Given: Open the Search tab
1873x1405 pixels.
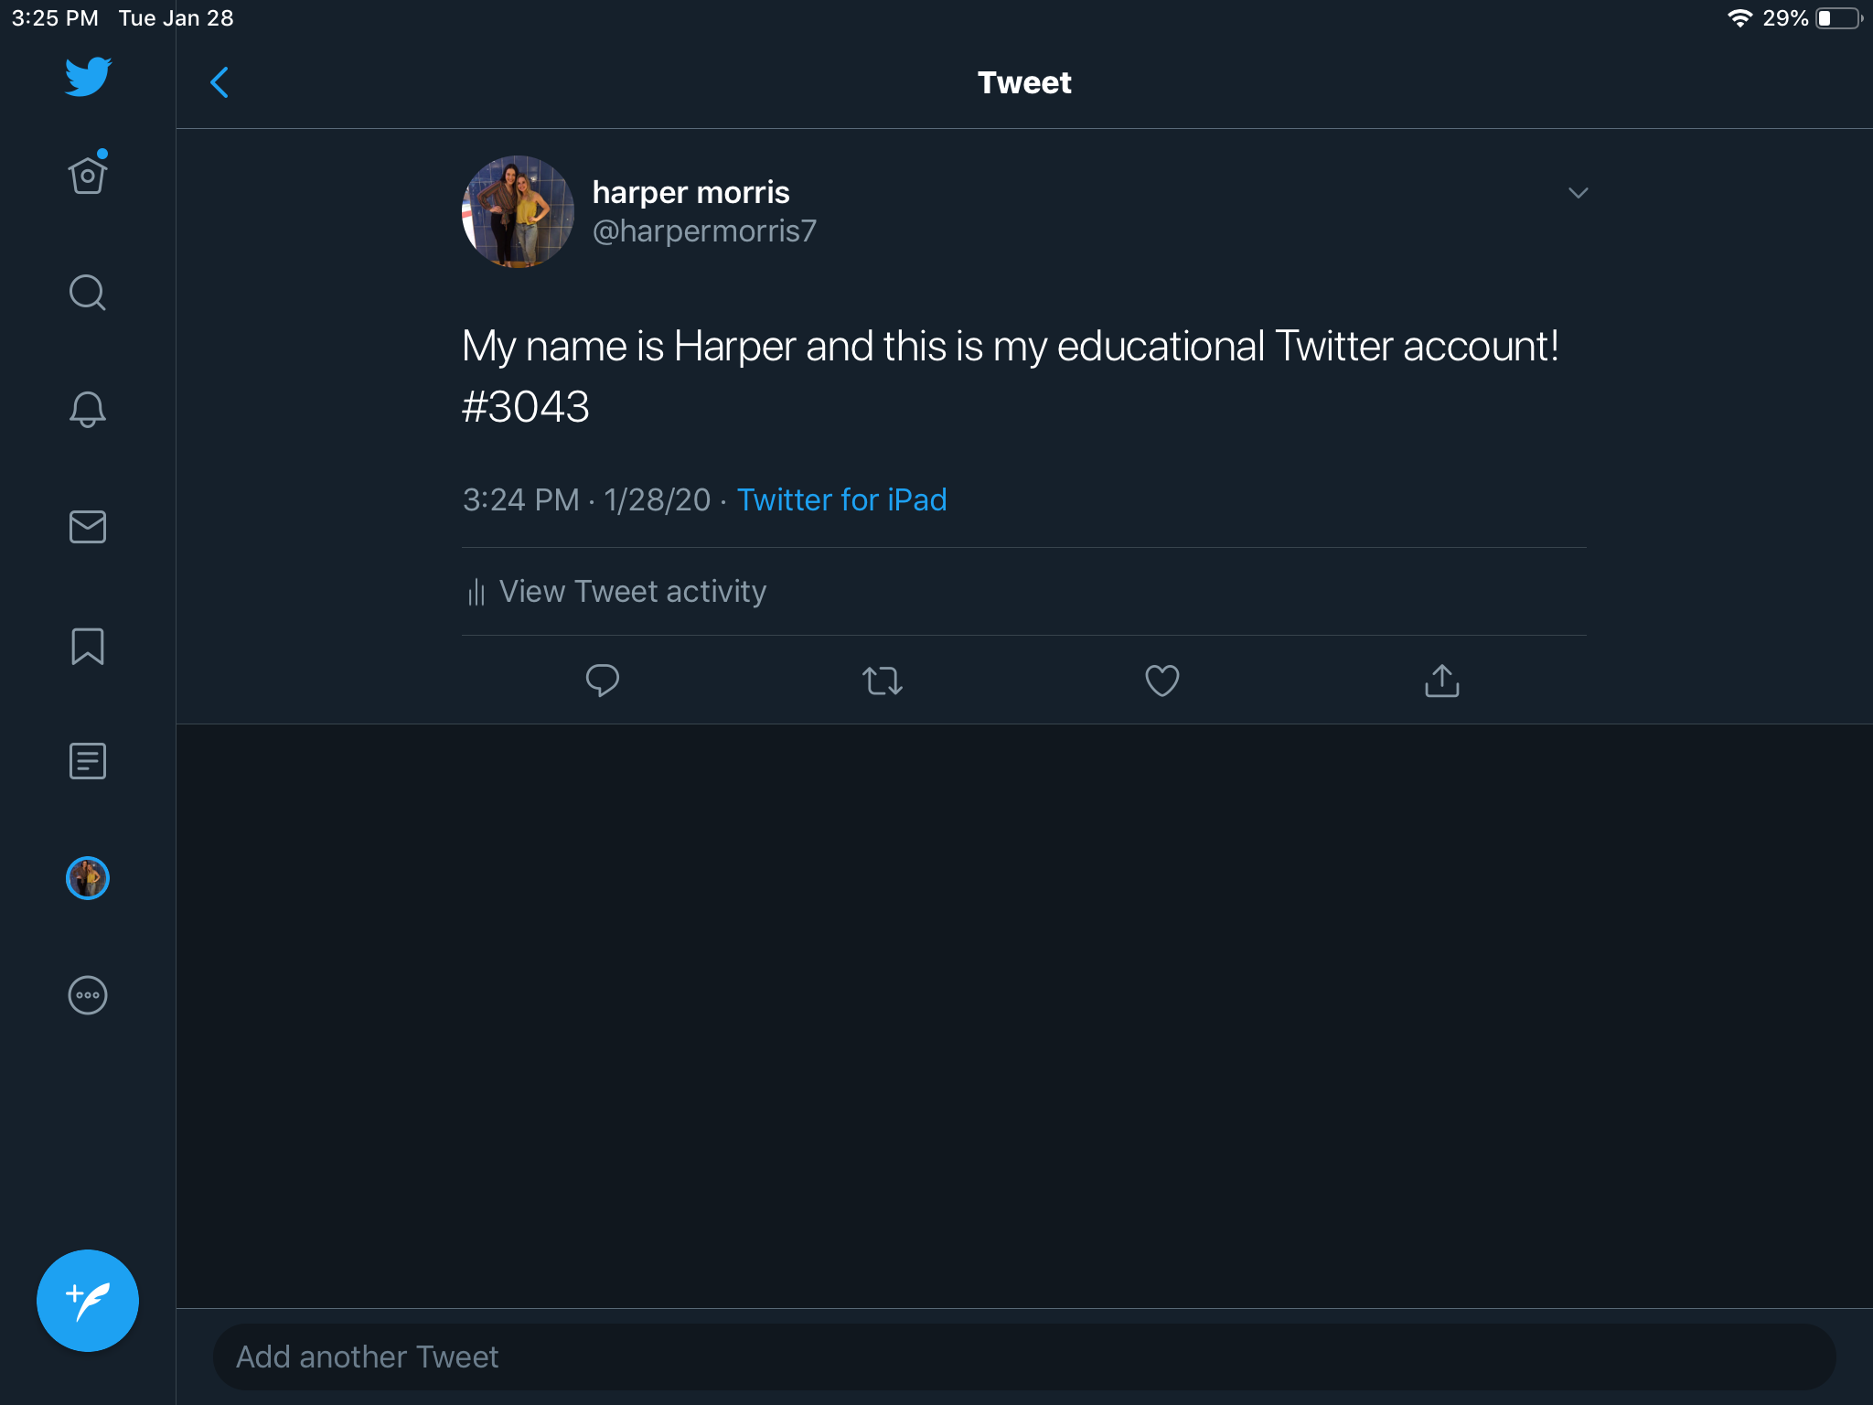Looking at the screenshot, I should pos(88,293).
